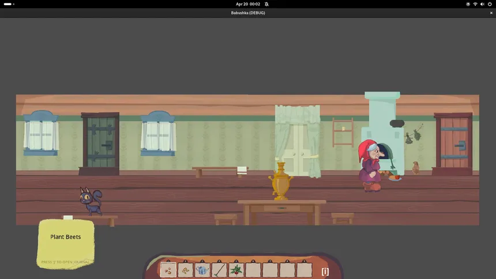Click the dark green door on left
The image size is (496, 279).
[100, 143]
